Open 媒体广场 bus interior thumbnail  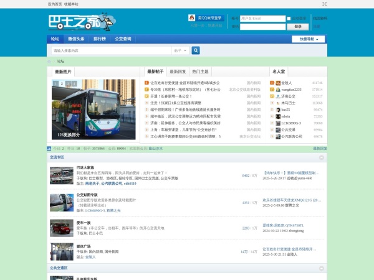tap(62, 251)
